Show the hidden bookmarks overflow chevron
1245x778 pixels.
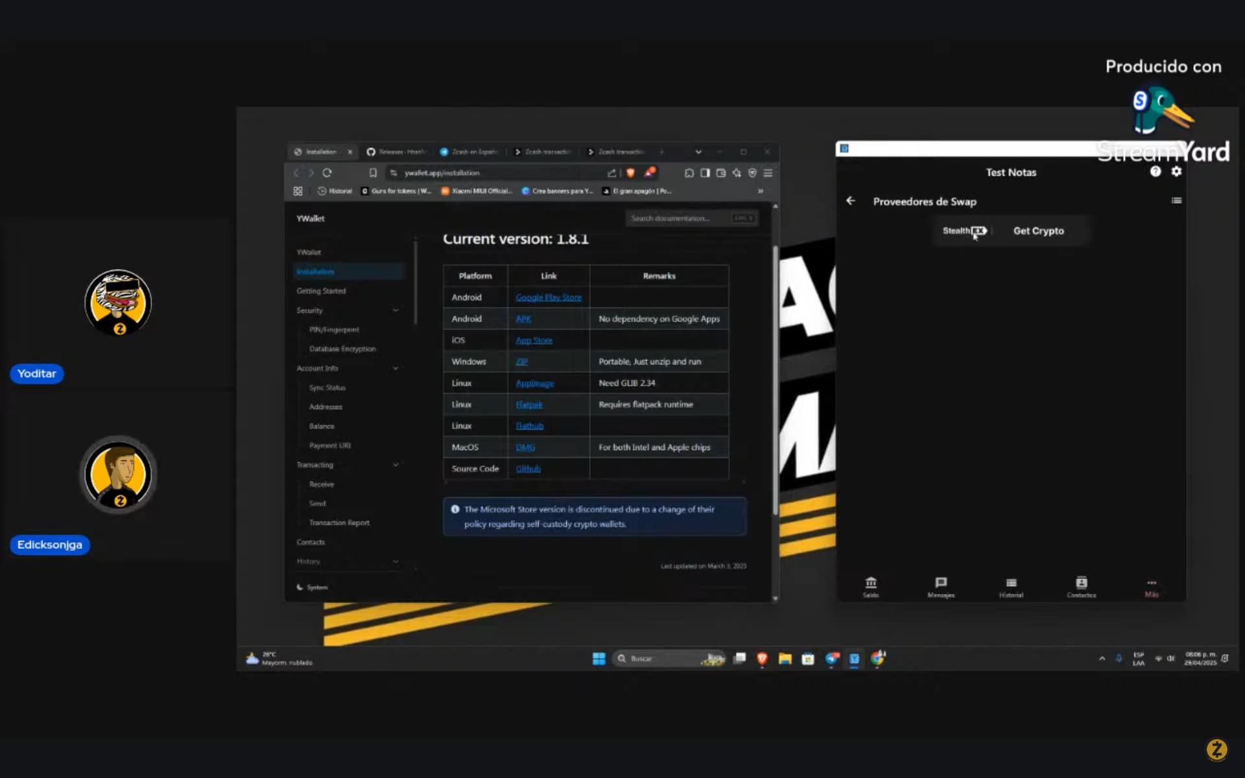coord(761,191)
